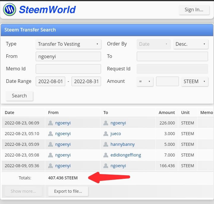This screenshot has width=214, height=204.
Task: Click the end date field 2022-08-31
Action: coord(86,81)
